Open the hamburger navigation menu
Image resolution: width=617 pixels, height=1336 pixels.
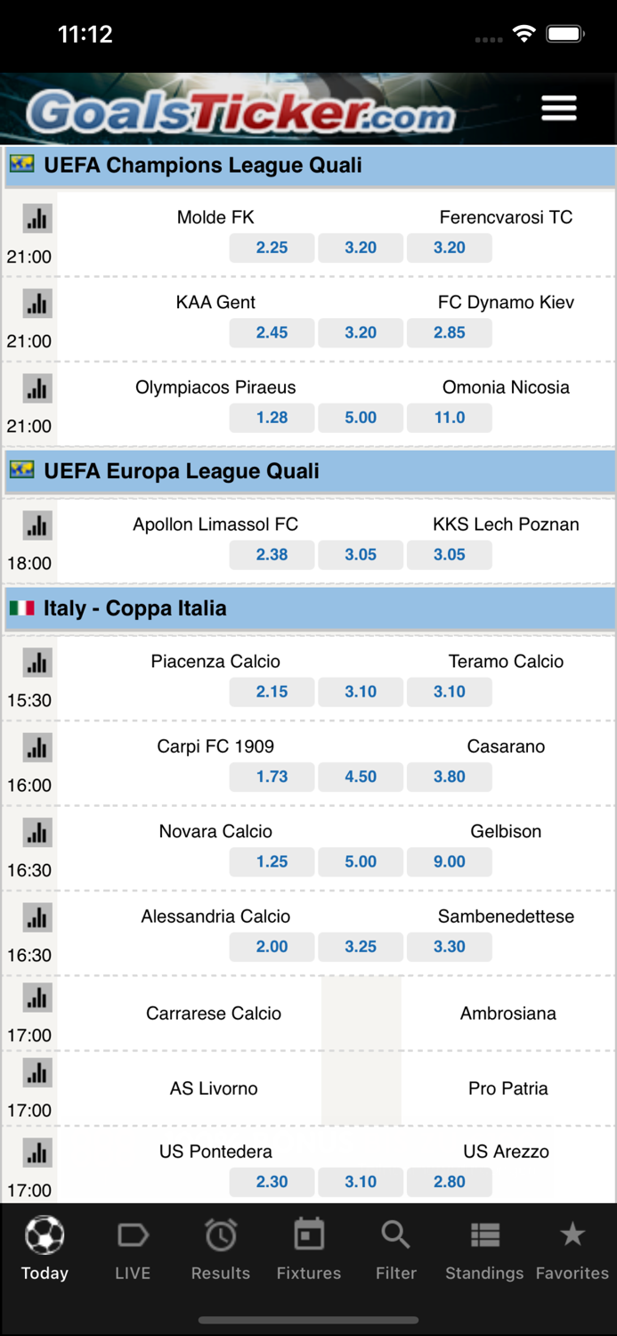click(559, 107)
